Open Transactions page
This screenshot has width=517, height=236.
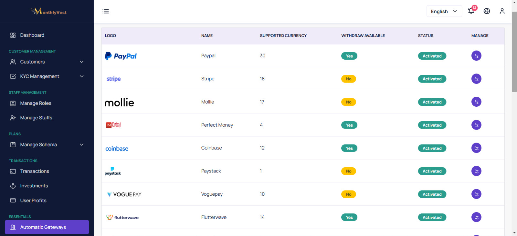coord(47,171)
